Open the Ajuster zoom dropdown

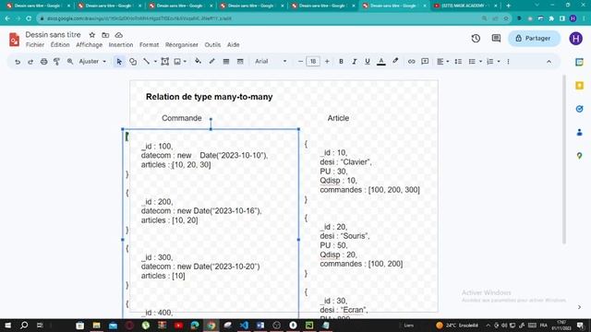(x=92, y=62)
